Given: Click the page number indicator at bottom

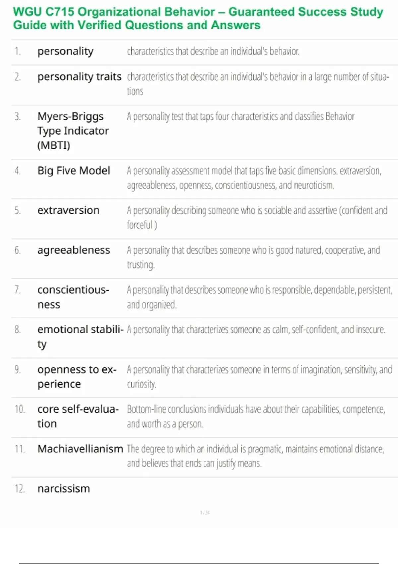Looking at the screenshot, I should click(205, 513).
